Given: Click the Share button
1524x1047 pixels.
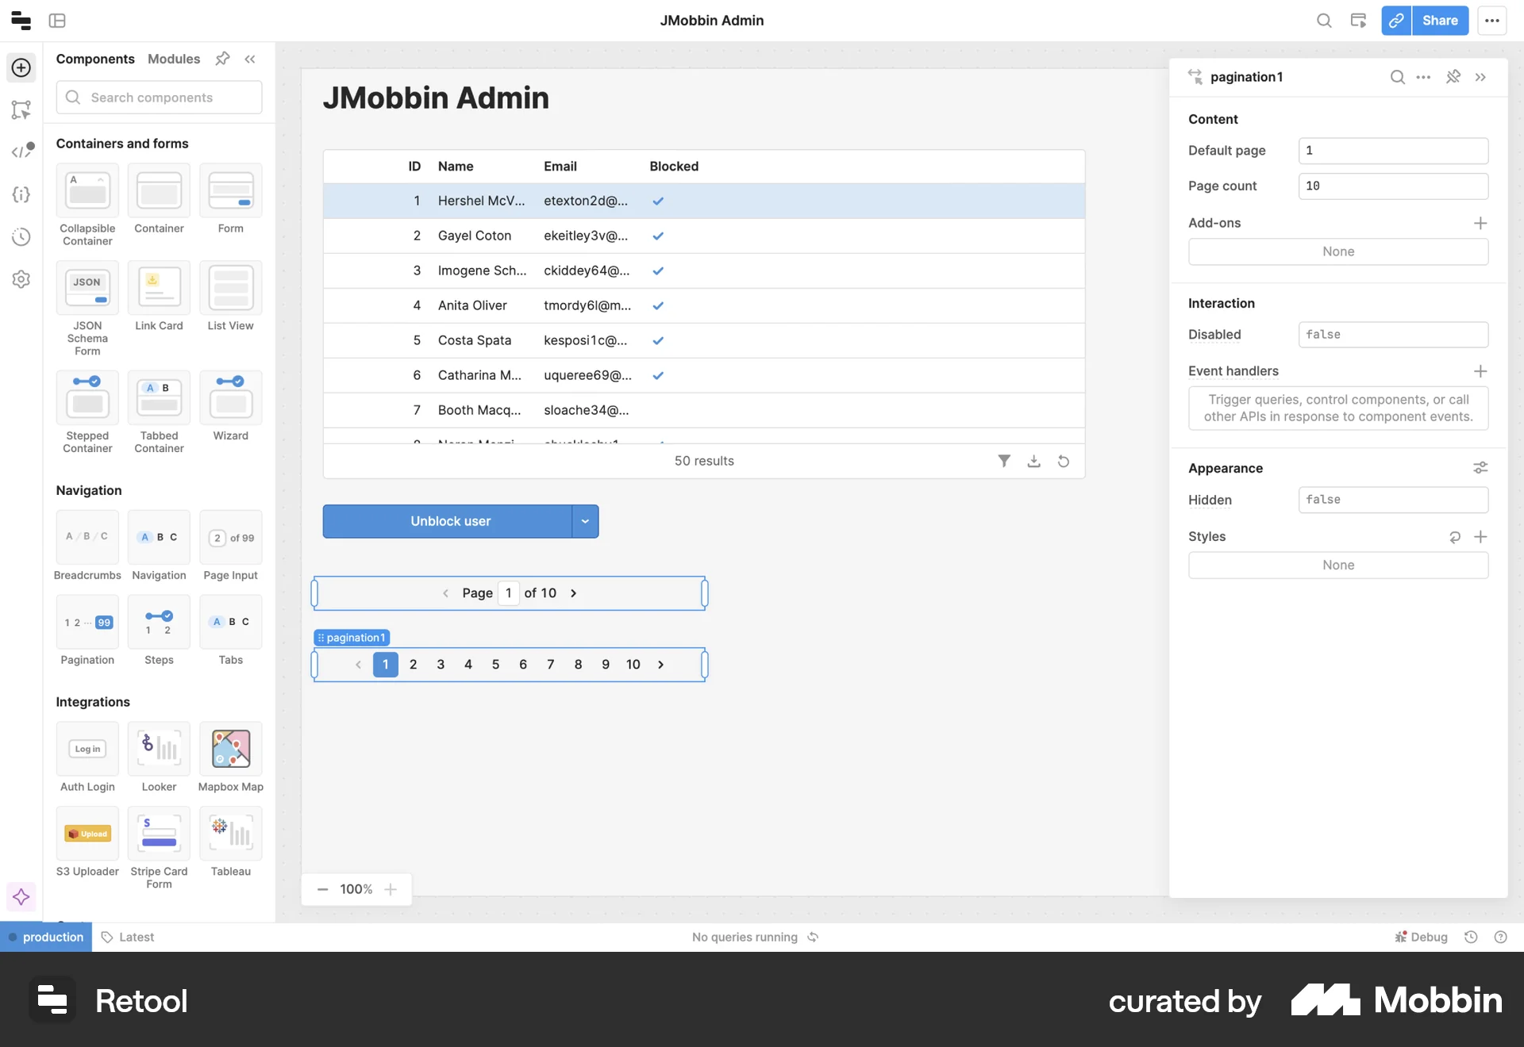Looking at the screenshot, I should tap(1441, 21).
